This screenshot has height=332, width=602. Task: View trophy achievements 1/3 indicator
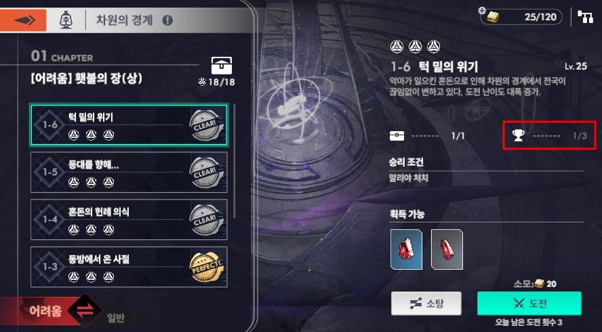(549, 135)
